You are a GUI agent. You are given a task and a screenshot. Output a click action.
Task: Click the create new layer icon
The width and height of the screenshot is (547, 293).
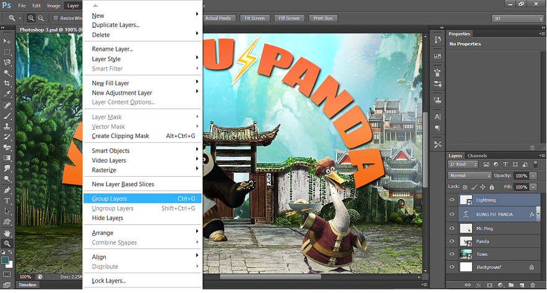522,285
